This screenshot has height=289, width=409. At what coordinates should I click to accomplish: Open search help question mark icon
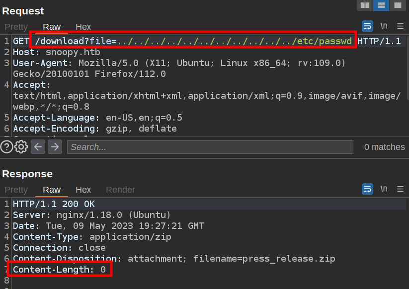pyautogui.click(x=6, y=146)
